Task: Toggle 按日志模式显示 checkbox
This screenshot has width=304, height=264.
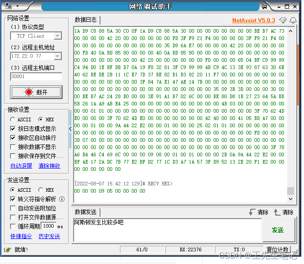Action: pos(13,129)
